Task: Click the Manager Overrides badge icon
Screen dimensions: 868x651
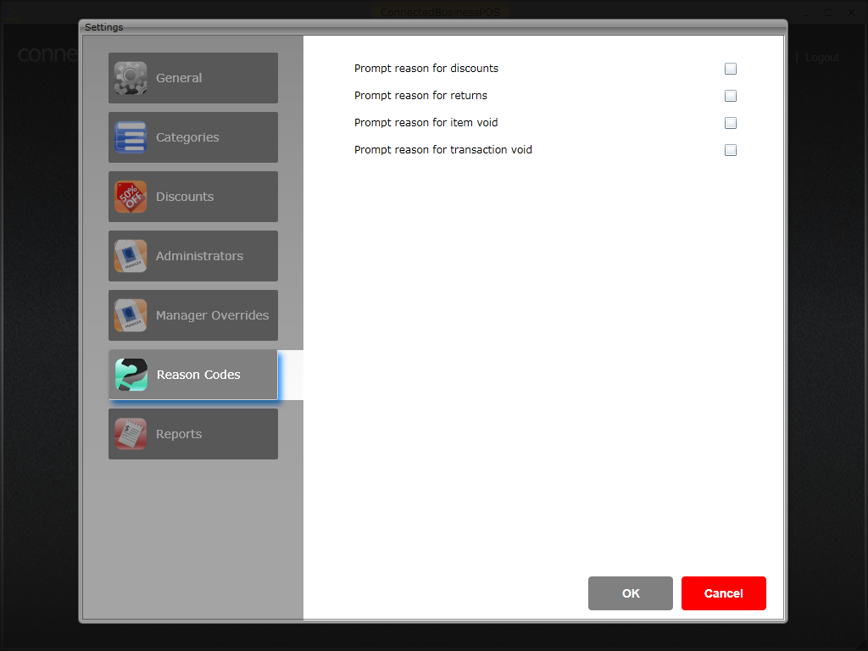Action: point(131,315)
